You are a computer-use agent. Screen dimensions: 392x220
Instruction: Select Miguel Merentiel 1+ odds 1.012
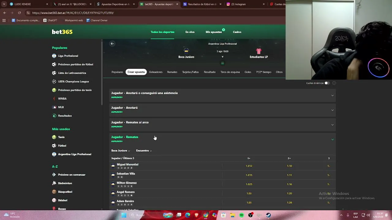pos(249,166)
